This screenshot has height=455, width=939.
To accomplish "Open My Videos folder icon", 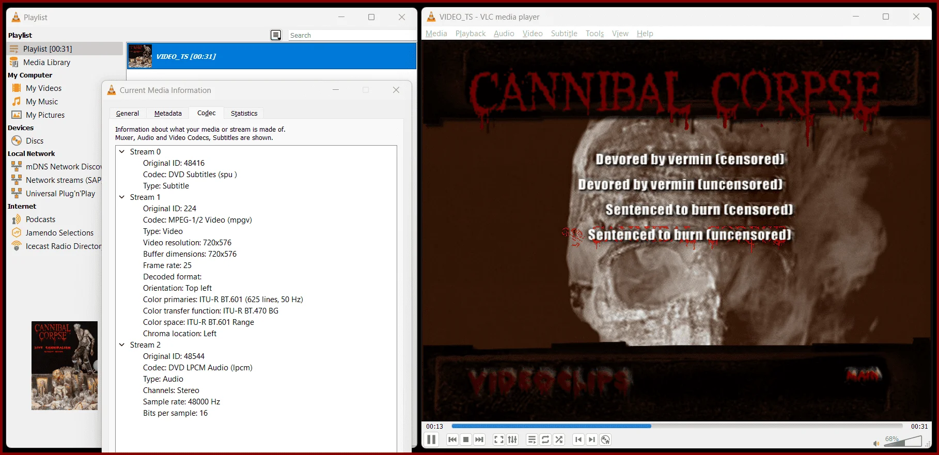I will (17, 88).
